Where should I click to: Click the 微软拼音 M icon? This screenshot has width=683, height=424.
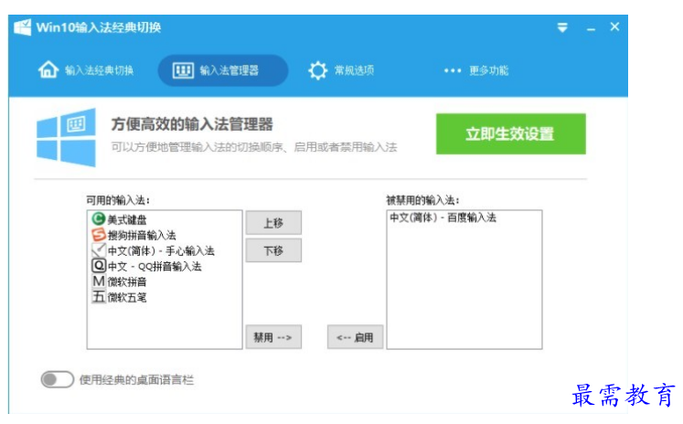point(99,281)
